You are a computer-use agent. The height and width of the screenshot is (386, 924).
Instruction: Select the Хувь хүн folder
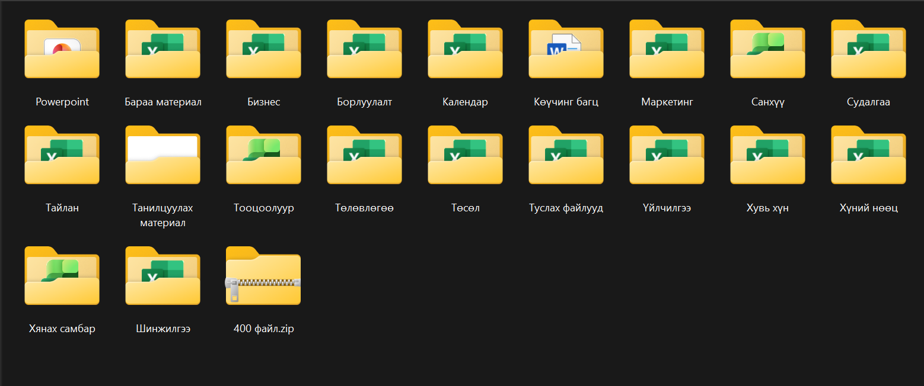click(767, 156)
